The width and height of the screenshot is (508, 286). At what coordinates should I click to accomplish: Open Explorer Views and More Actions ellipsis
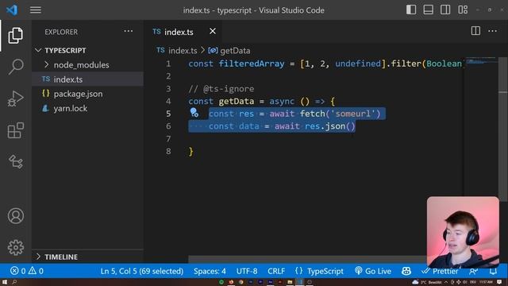click(129, 31)
